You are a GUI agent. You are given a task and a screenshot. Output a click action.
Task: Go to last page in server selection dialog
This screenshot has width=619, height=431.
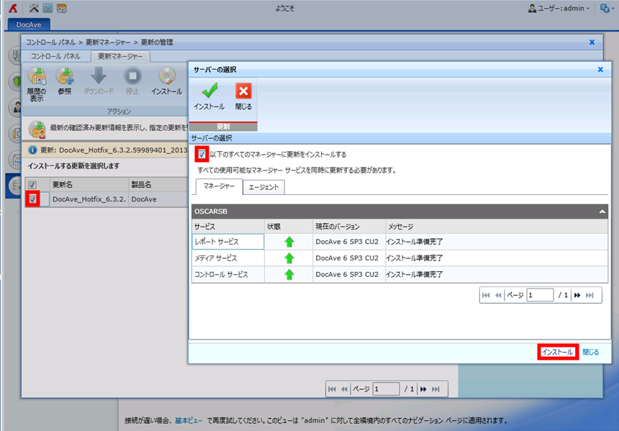pos(589,295)
